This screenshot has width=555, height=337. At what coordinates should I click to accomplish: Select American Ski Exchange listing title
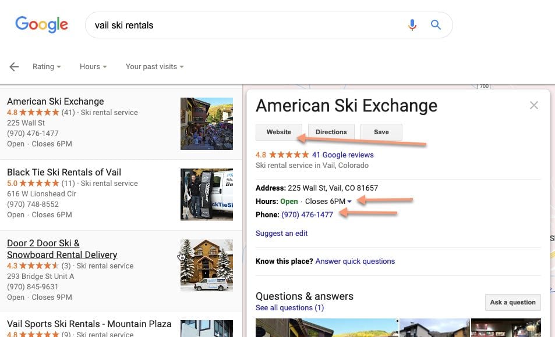(55, 102)
